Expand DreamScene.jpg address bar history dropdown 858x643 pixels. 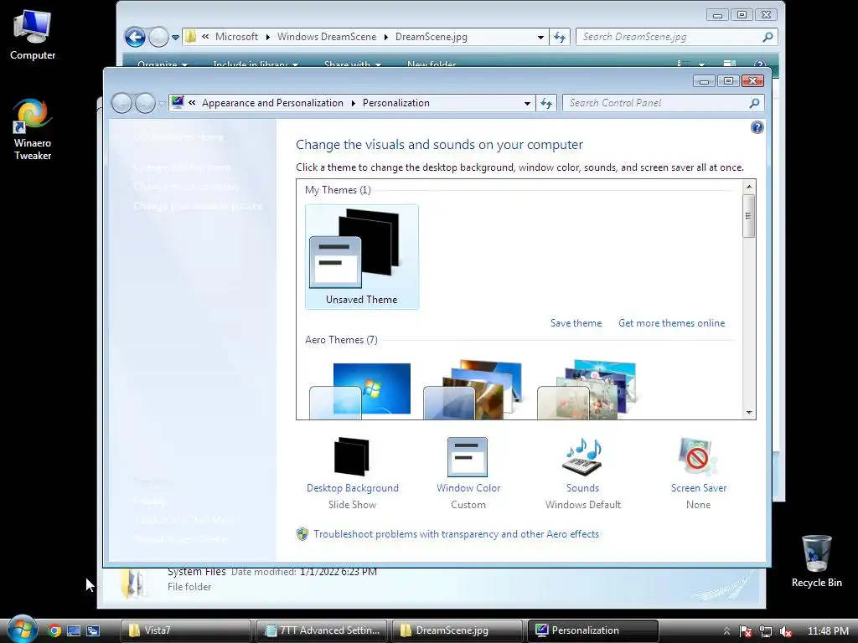click(540, 37)
